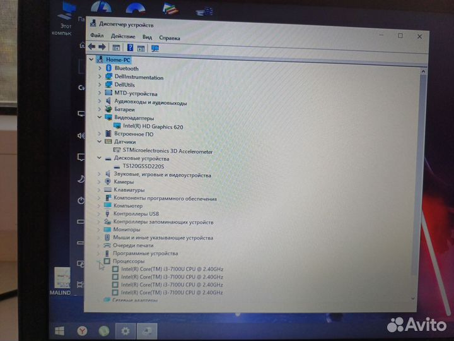Expand MTD-устройства category
454x341 pixels.
tap(100, 93)
